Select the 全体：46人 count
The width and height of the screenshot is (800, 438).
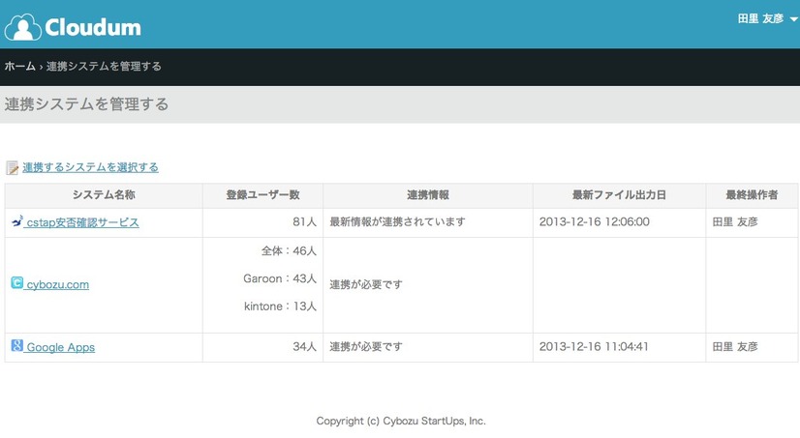[289, 251]
